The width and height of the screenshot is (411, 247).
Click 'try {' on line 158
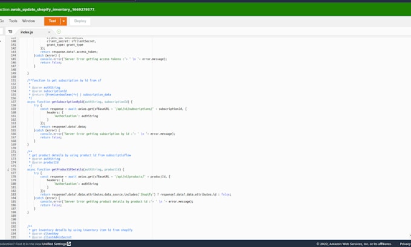[x=37, y=105]
